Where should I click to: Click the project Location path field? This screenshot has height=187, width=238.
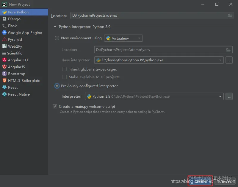pos(152,15)
